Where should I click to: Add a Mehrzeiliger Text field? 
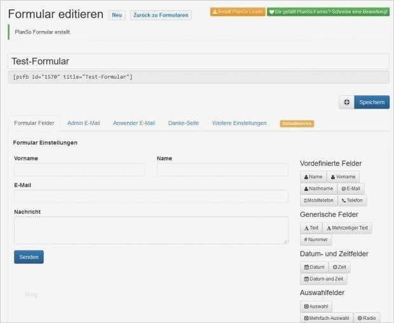click(x=347, y=228)
